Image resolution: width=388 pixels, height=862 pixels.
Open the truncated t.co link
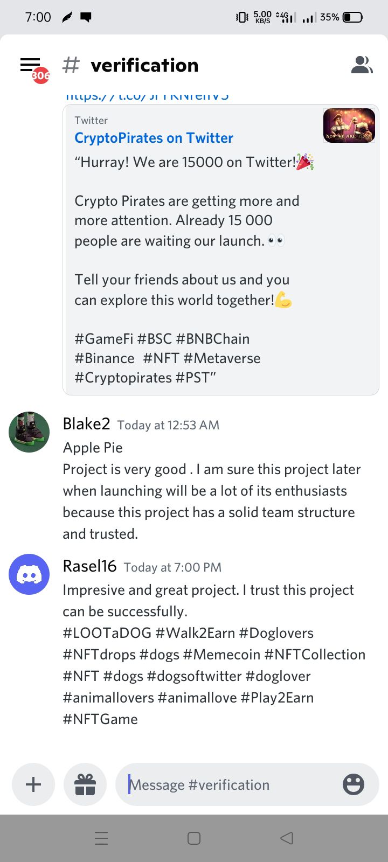click(147, 97)
